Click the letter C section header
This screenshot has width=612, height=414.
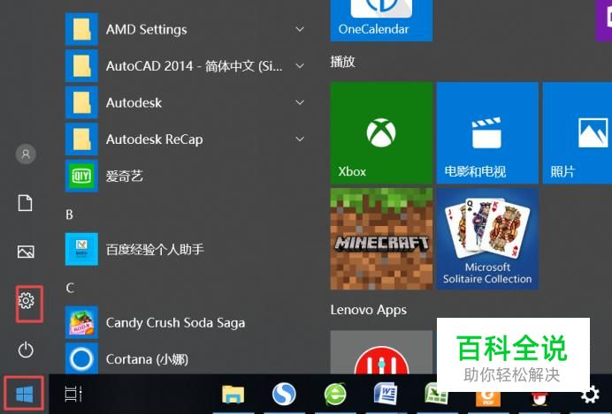coord(70,288)
